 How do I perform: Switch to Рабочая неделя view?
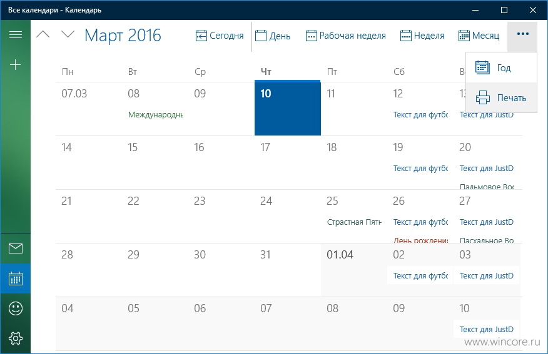click(346, 36)
